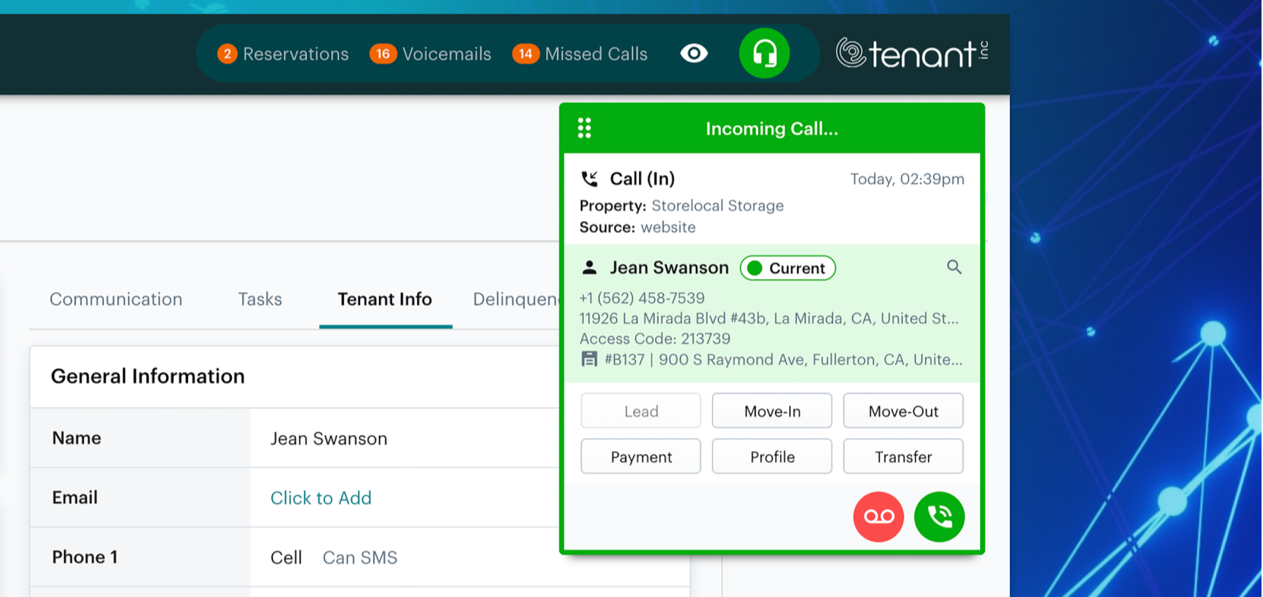
Task: Switch to the Tasks tab
Action: [x=260, y=299]
